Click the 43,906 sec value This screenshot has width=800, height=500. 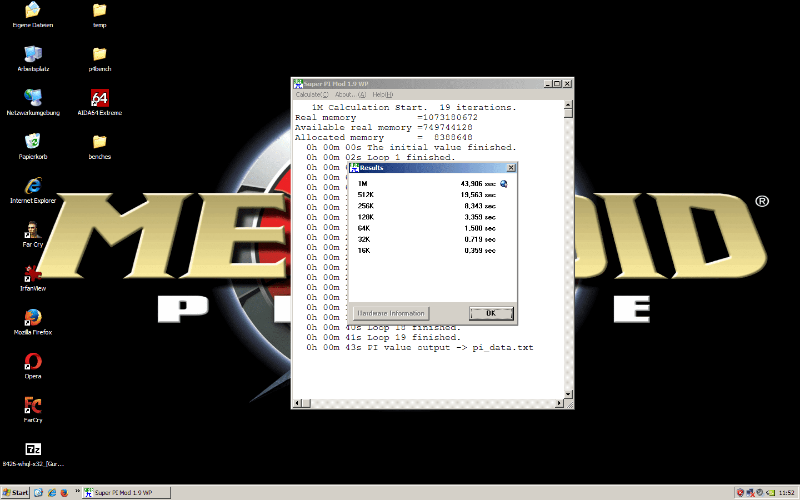[x=478, y=184]
